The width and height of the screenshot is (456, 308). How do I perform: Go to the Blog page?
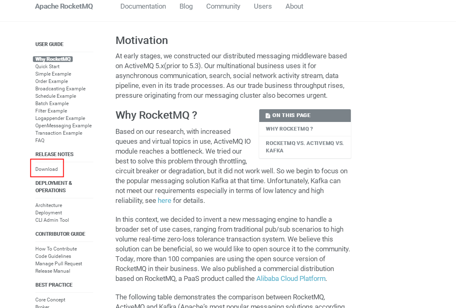tap(186, 7)
